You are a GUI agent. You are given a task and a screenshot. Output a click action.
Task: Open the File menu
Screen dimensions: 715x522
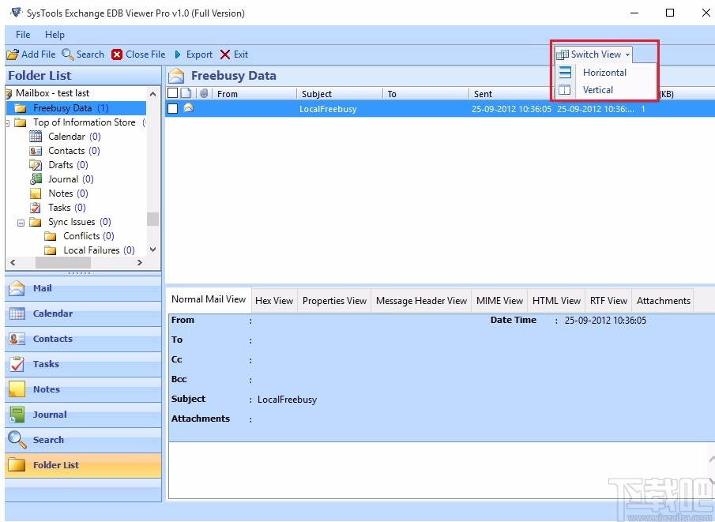point(21,34)
